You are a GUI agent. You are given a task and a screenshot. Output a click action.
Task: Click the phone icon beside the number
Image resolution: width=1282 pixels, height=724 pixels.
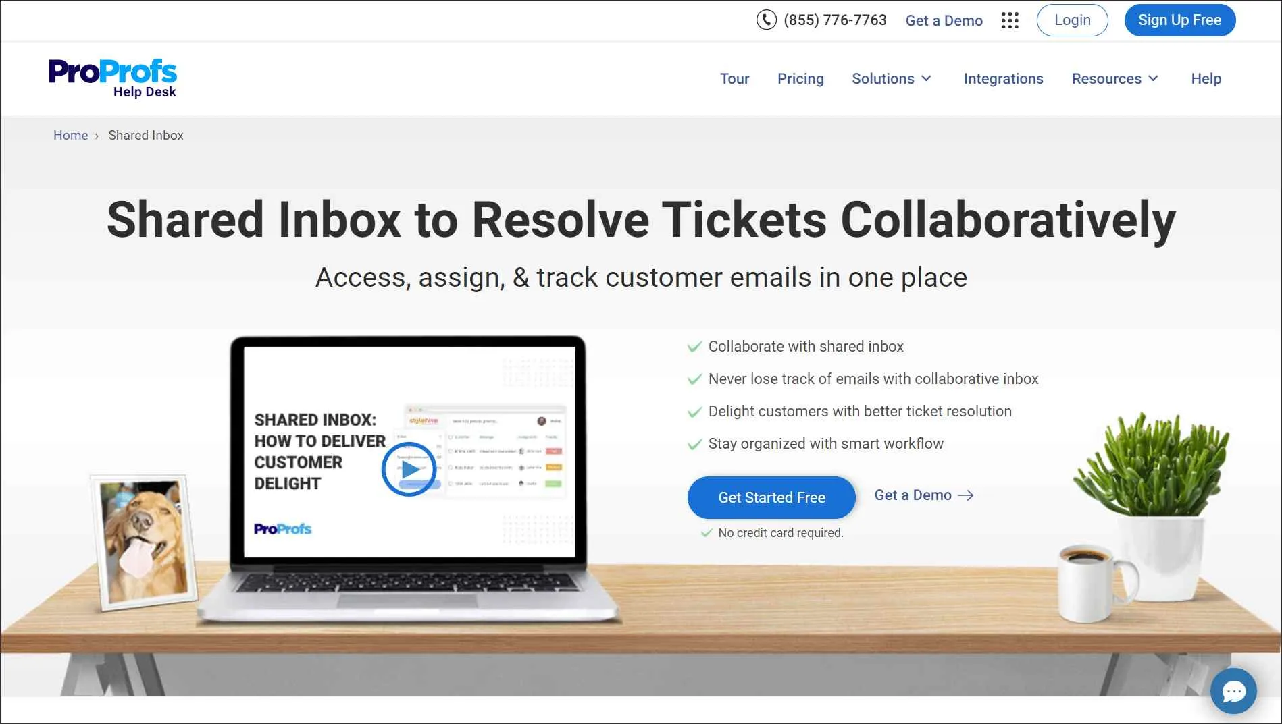click(766, 20)
